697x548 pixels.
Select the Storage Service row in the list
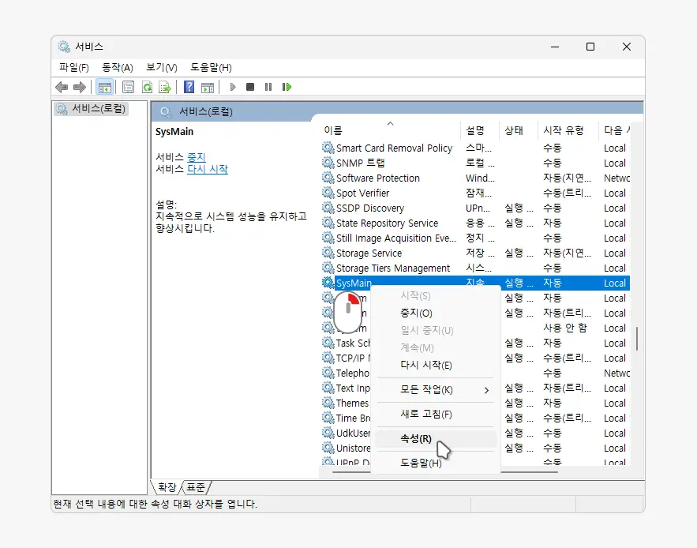pyautogui.click(x=369, y=253)
